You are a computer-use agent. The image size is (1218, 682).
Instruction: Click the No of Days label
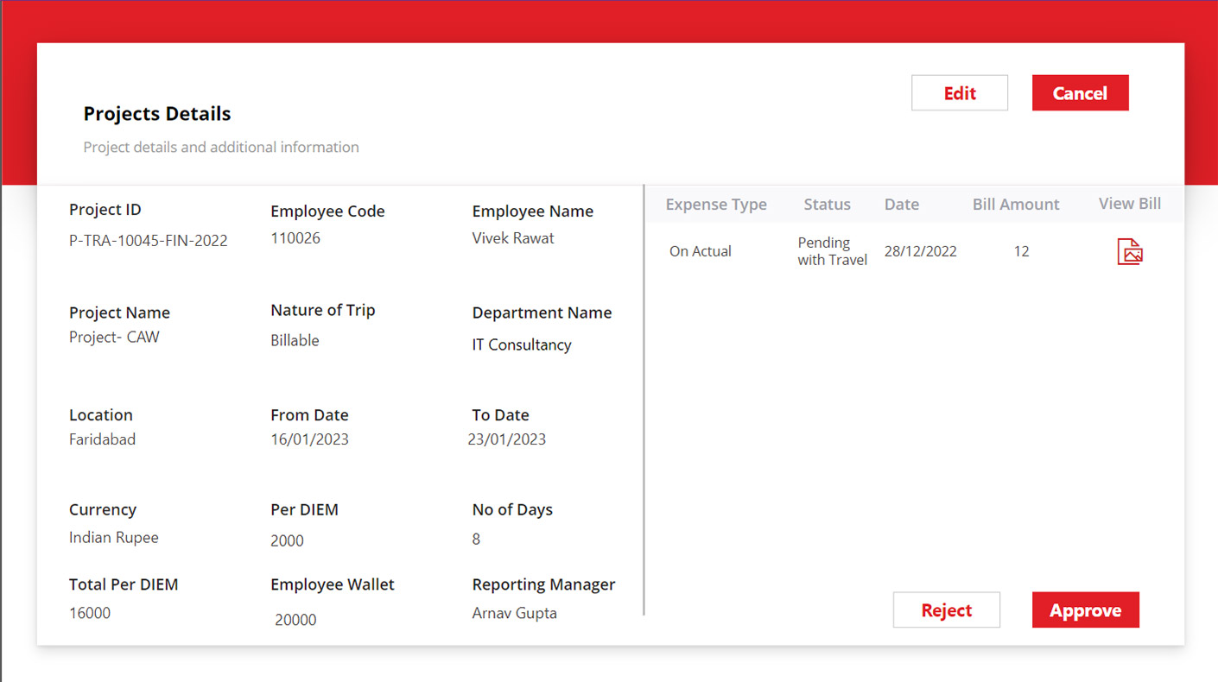pos(512,510)
